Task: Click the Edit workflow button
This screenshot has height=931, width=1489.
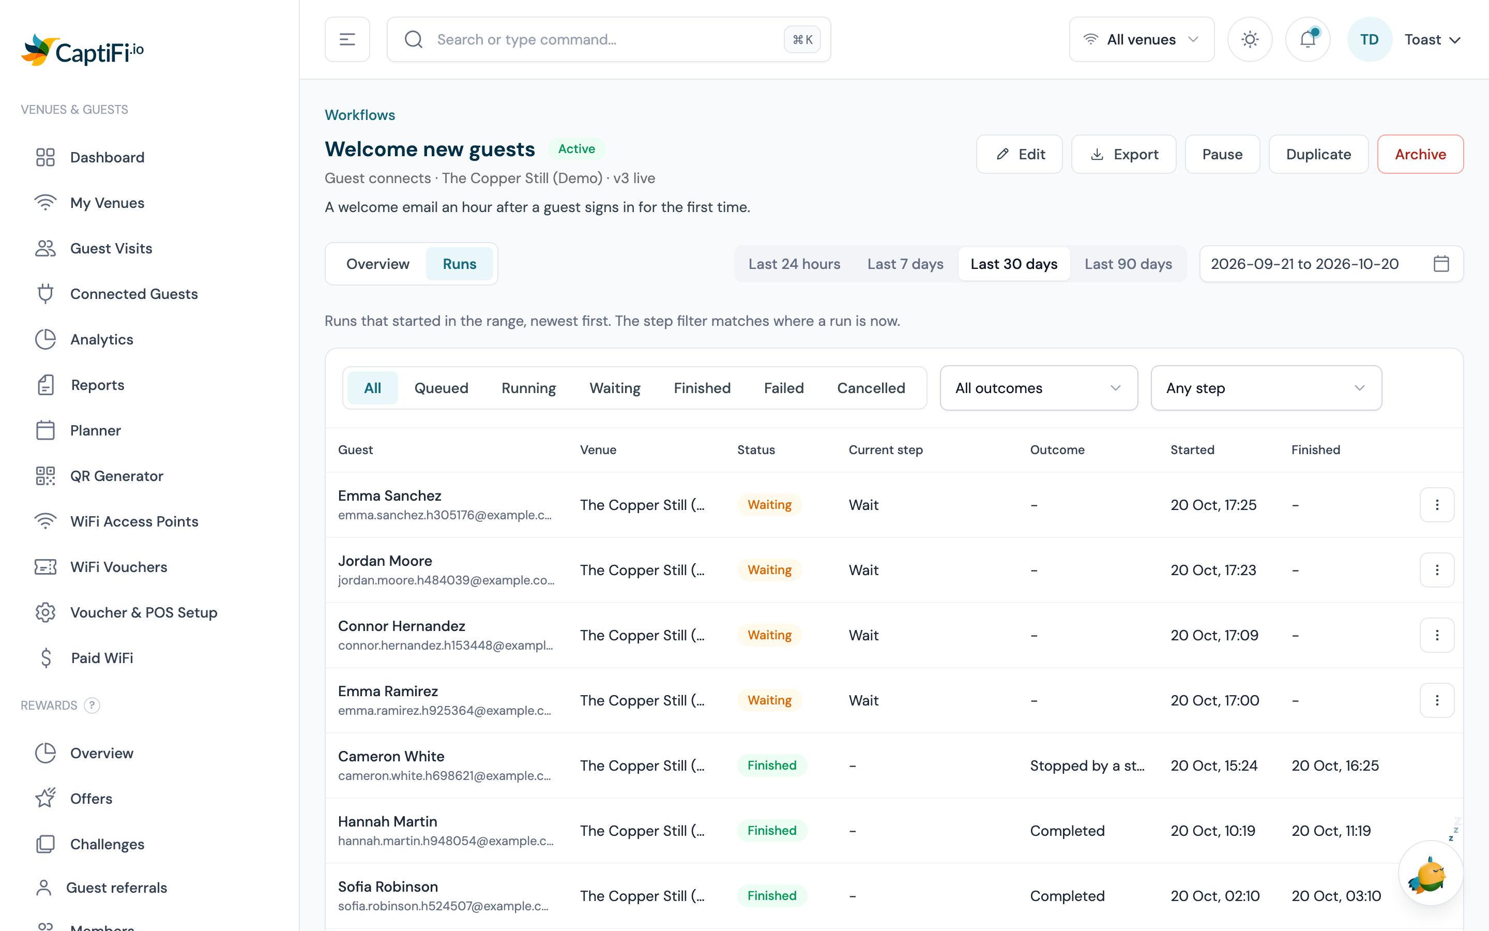Action: [x=1019, y=154]
